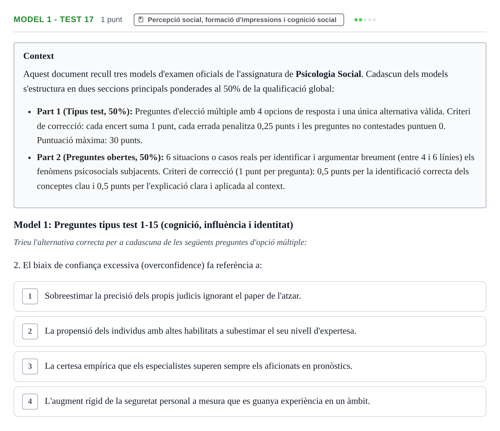This screenshot has width=500, height=431.
Task: Click the bold text 'Psicologia Social'
Action: coord(328,74)
